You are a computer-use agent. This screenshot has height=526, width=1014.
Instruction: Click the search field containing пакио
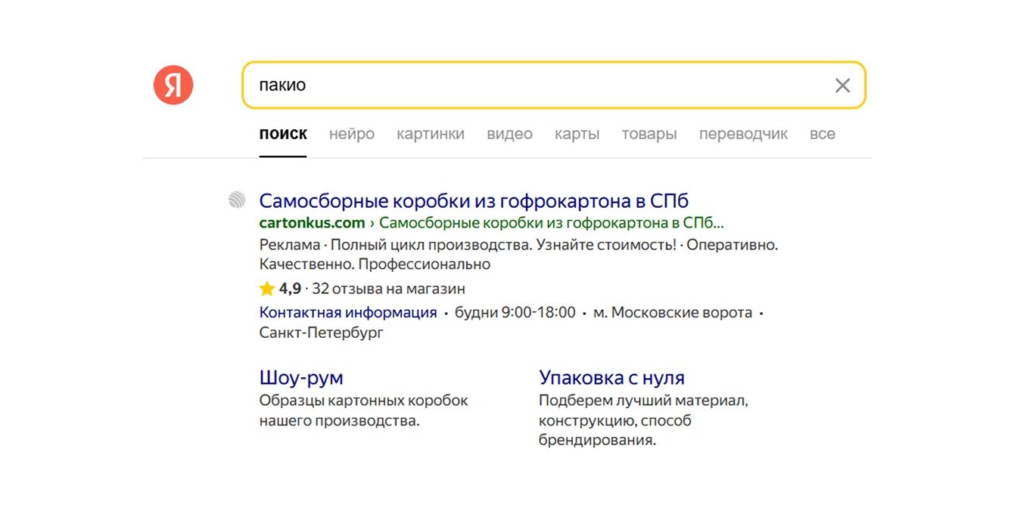pos(530,85)
